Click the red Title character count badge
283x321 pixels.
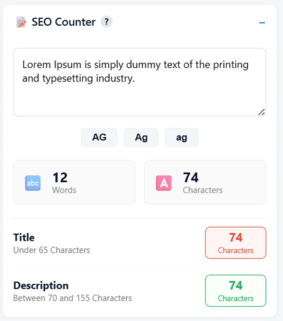[235, 243]
